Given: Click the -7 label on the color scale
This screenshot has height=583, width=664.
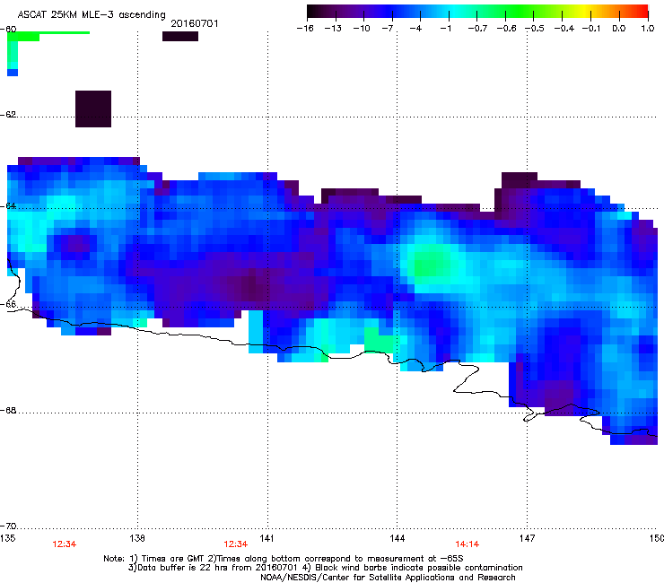Looking at the screenshot, I should tap(388, 29).
